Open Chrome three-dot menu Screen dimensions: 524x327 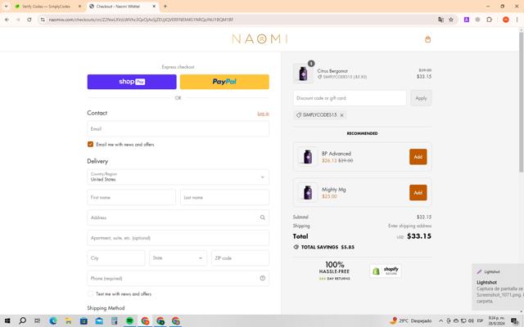[x=517, y=20]
